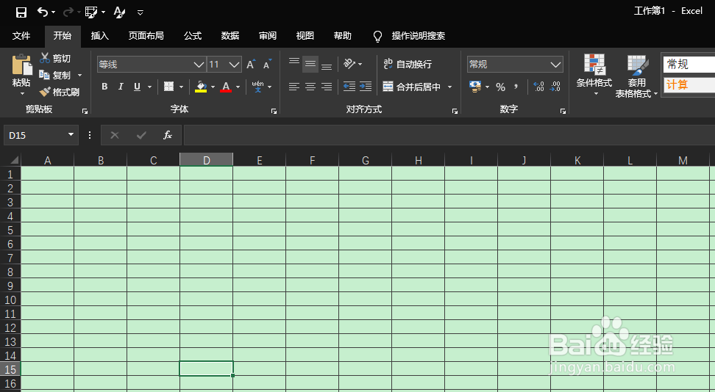The width and height of the screenshot is (715, 392).
Task: Align text left icon
Action: coord(294,87)
